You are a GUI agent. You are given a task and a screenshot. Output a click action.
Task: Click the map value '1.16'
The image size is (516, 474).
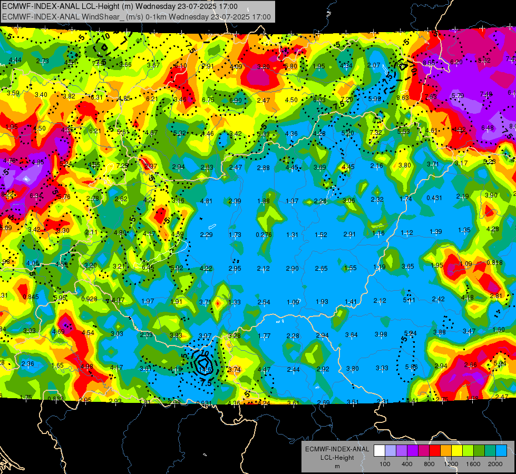378,233
